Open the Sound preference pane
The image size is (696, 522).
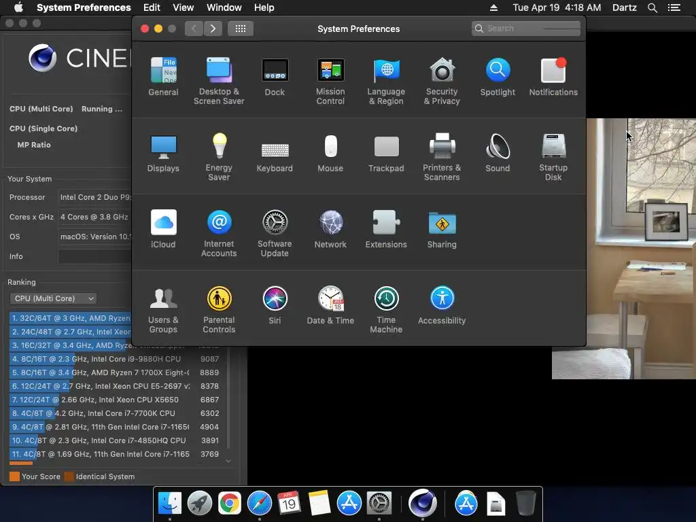tap(498, 153)
